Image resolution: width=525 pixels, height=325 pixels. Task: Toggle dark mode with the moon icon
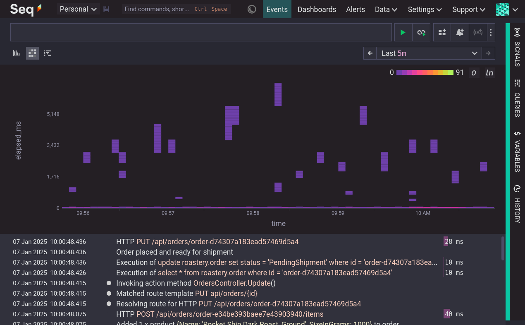pos(252,9)
